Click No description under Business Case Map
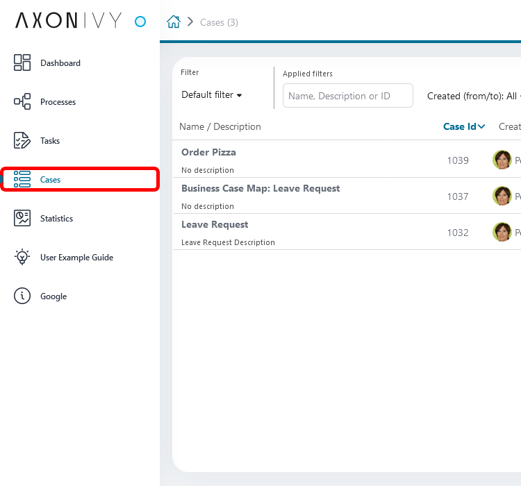521x486 pixels. click(208, 206)
